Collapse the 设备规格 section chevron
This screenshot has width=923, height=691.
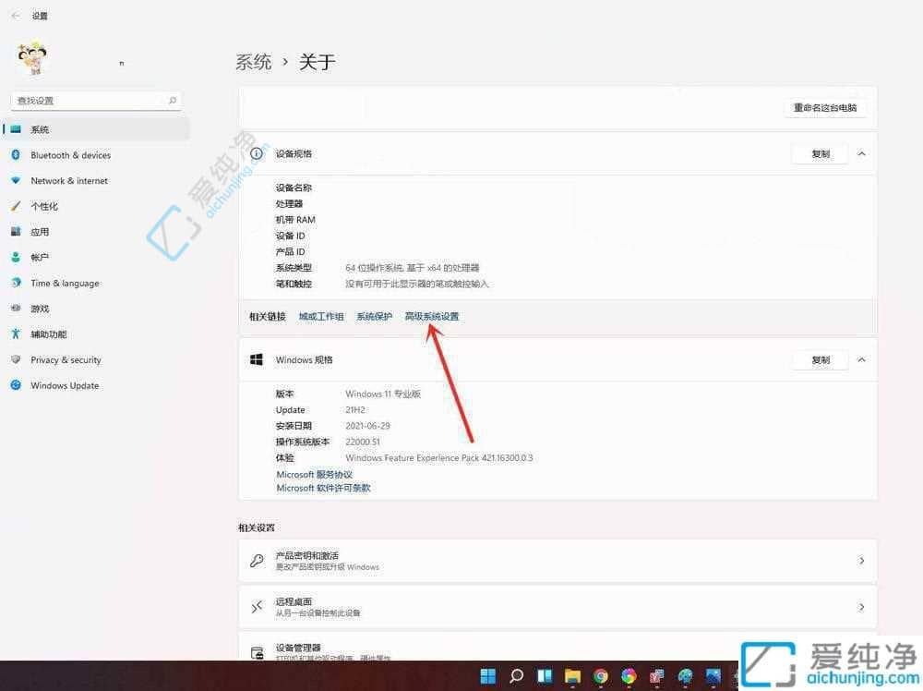[x=861, y=153]
